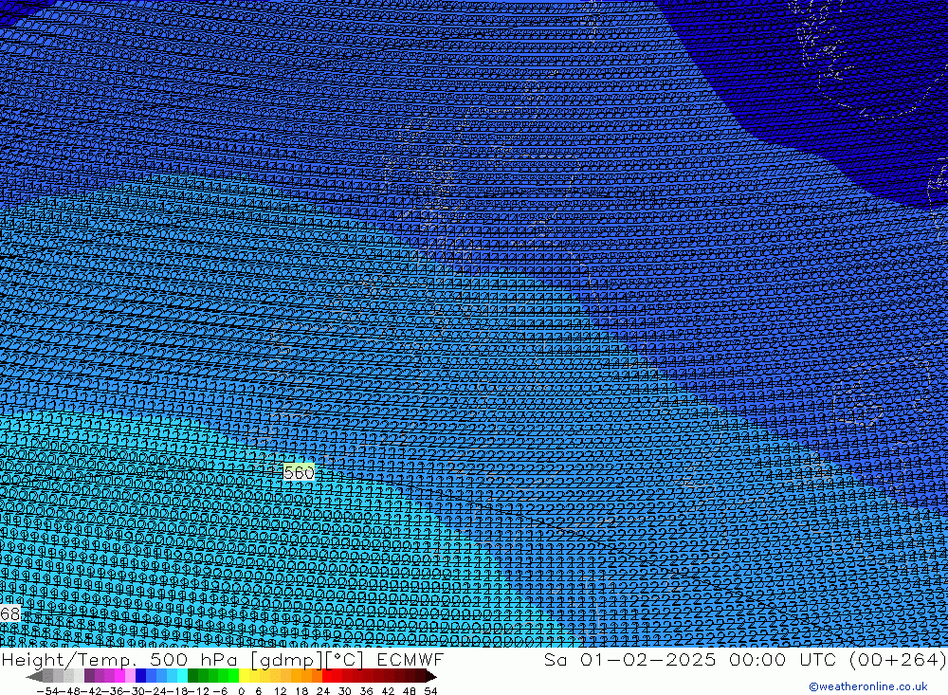Viewport: 948px width, 695px height.
Task: Select the Sa 01-02-2025 00:00 UTC timestamp
Action: click(745, 659)
